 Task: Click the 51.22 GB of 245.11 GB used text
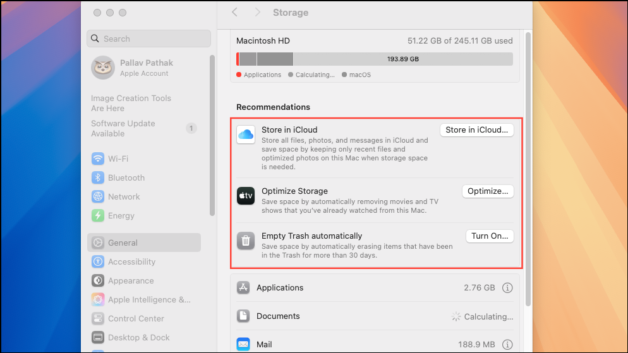460,41
